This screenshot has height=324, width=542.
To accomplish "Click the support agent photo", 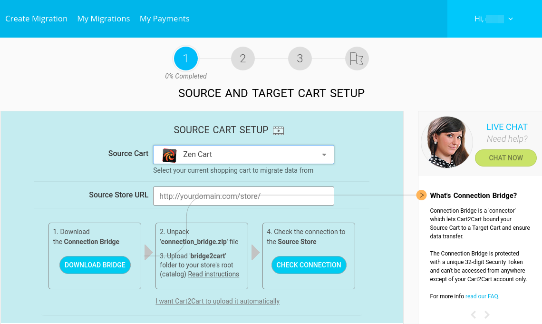I will [x=447, y=142].
